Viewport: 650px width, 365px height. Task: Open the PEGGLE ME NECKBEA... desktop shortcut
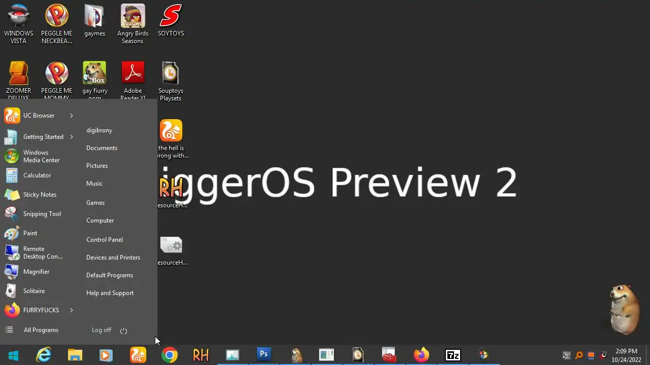(57, 24)
